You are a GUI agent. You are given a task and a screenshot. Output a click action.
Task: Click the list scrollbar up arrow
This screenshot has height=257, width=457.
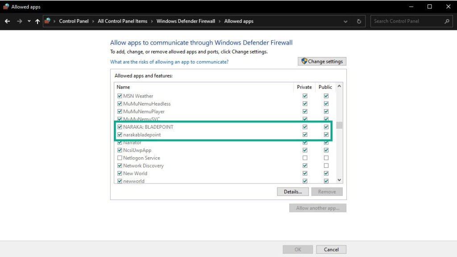(x=339, y=86)
